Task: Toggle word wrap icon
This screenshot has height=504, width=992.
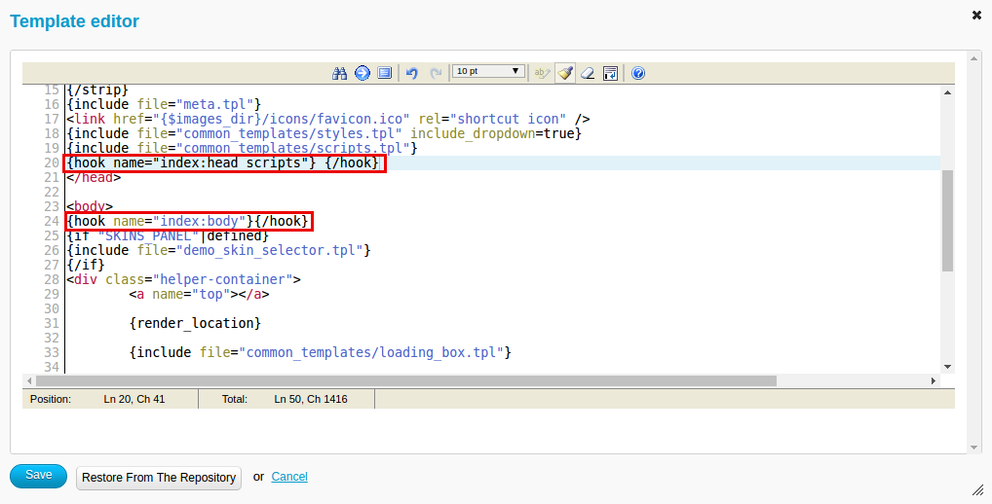Action: 611,73
